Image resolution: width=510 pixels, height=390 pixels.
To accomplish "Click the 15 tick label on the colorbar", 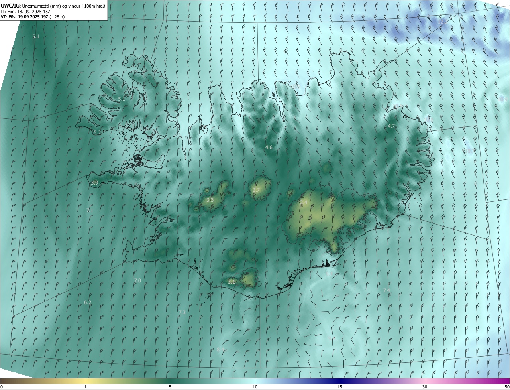I will click(x=340, y=387).
